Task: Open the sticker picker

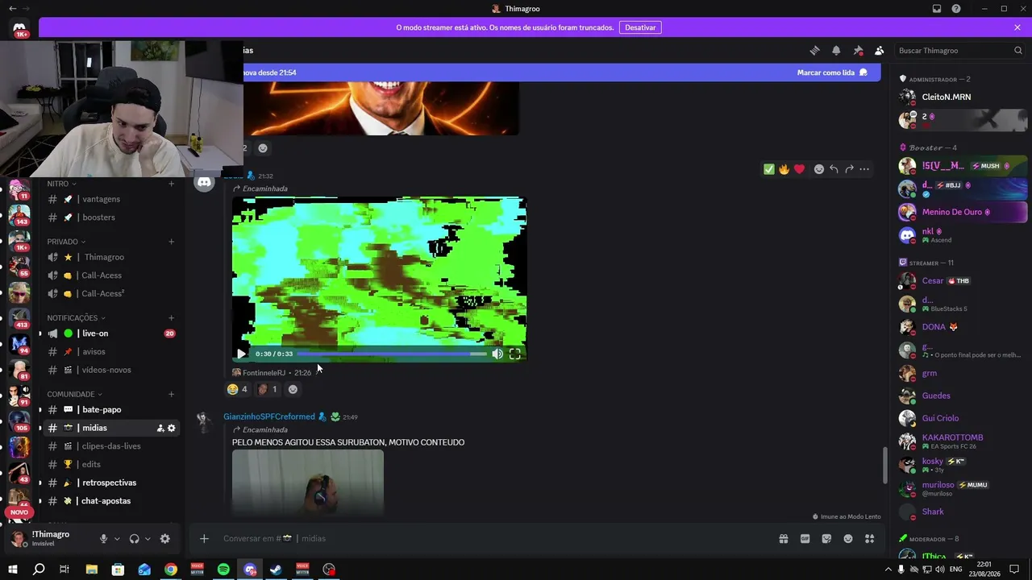Action: point(826,539)
